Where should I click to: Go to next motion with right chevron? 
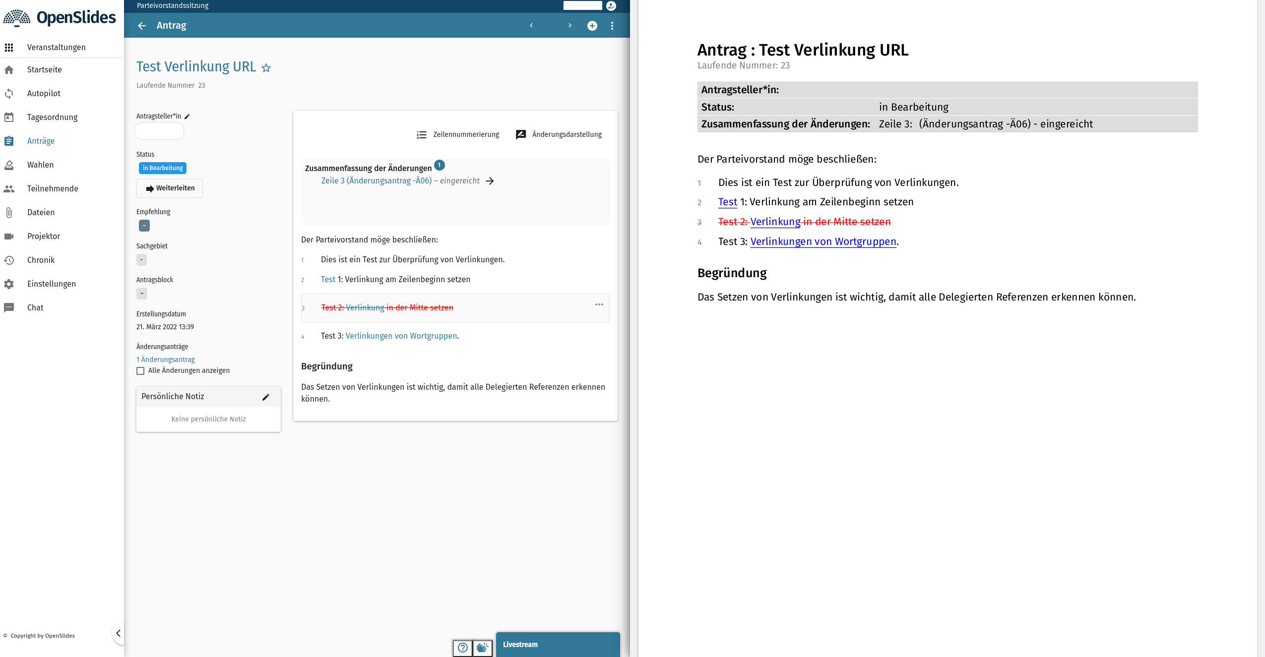pos(569,25)
